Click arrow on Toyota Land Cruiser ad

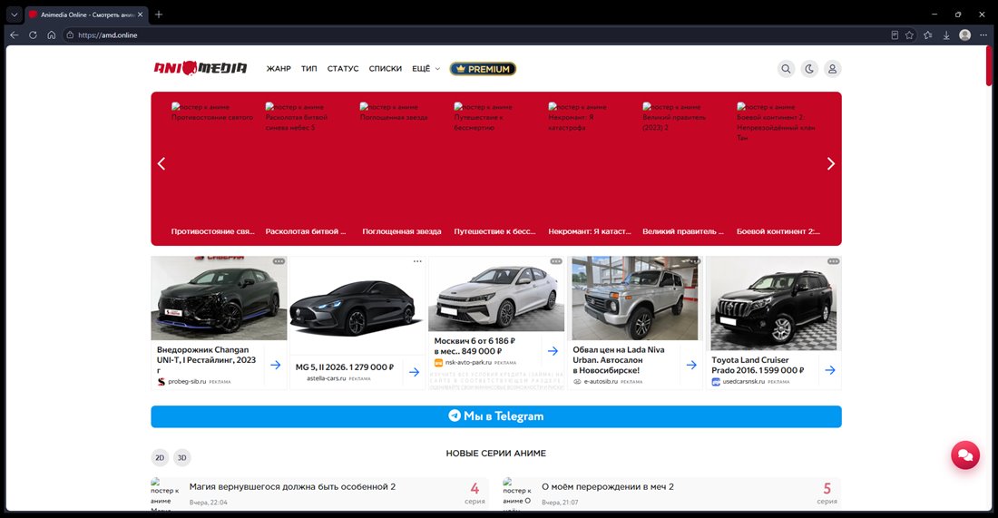pyautogui.click(x=830, y=370)
